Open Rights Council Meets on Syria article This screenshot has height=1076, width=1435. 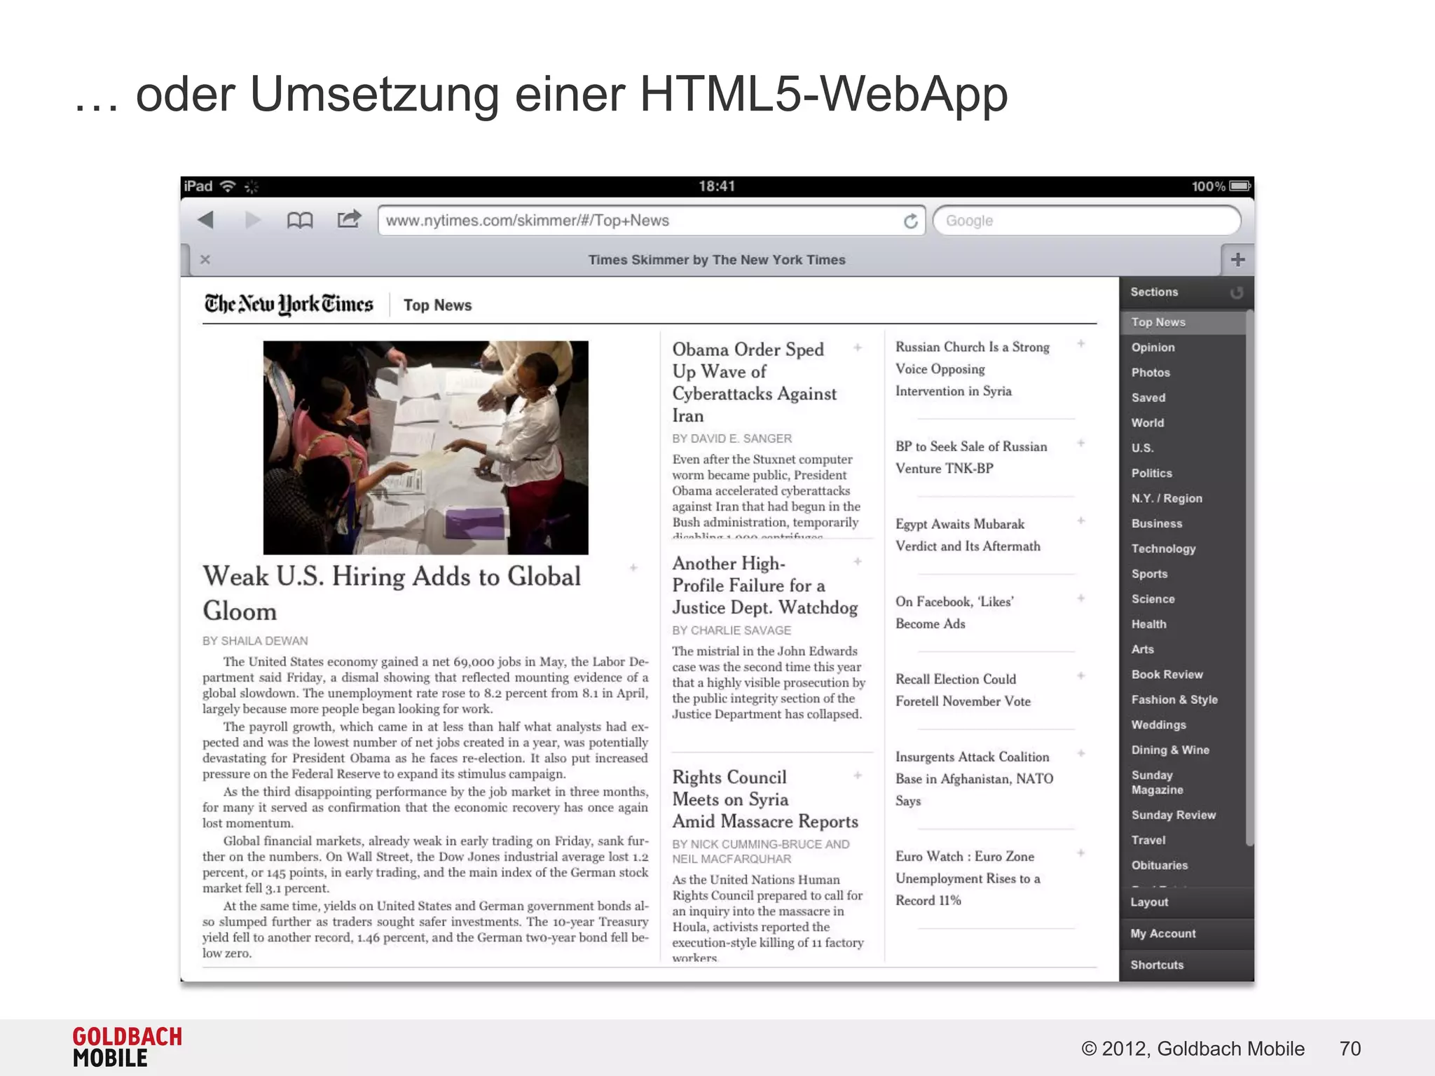click(765, 799)
